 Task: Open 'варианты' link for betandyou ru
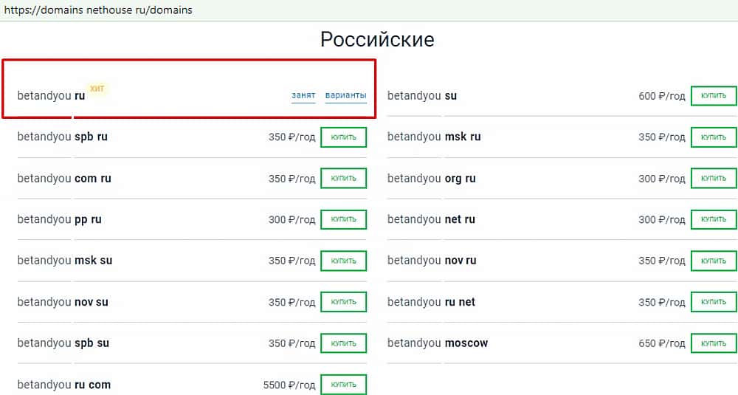[345, 95]
